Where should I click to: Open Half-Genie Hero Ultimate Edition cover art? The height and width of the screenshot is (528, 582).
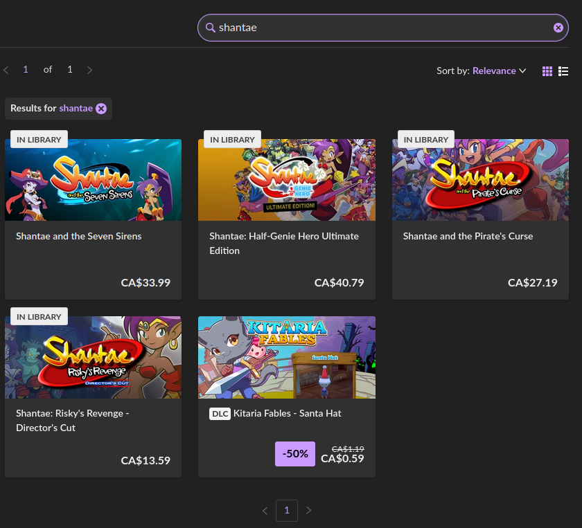tap(287, 180)
